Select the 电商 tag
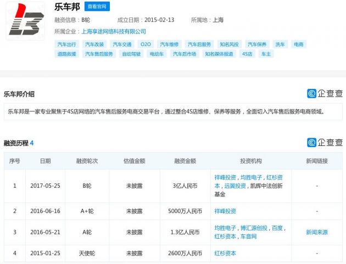Screen dimensions: 346x264 [299, 44]
